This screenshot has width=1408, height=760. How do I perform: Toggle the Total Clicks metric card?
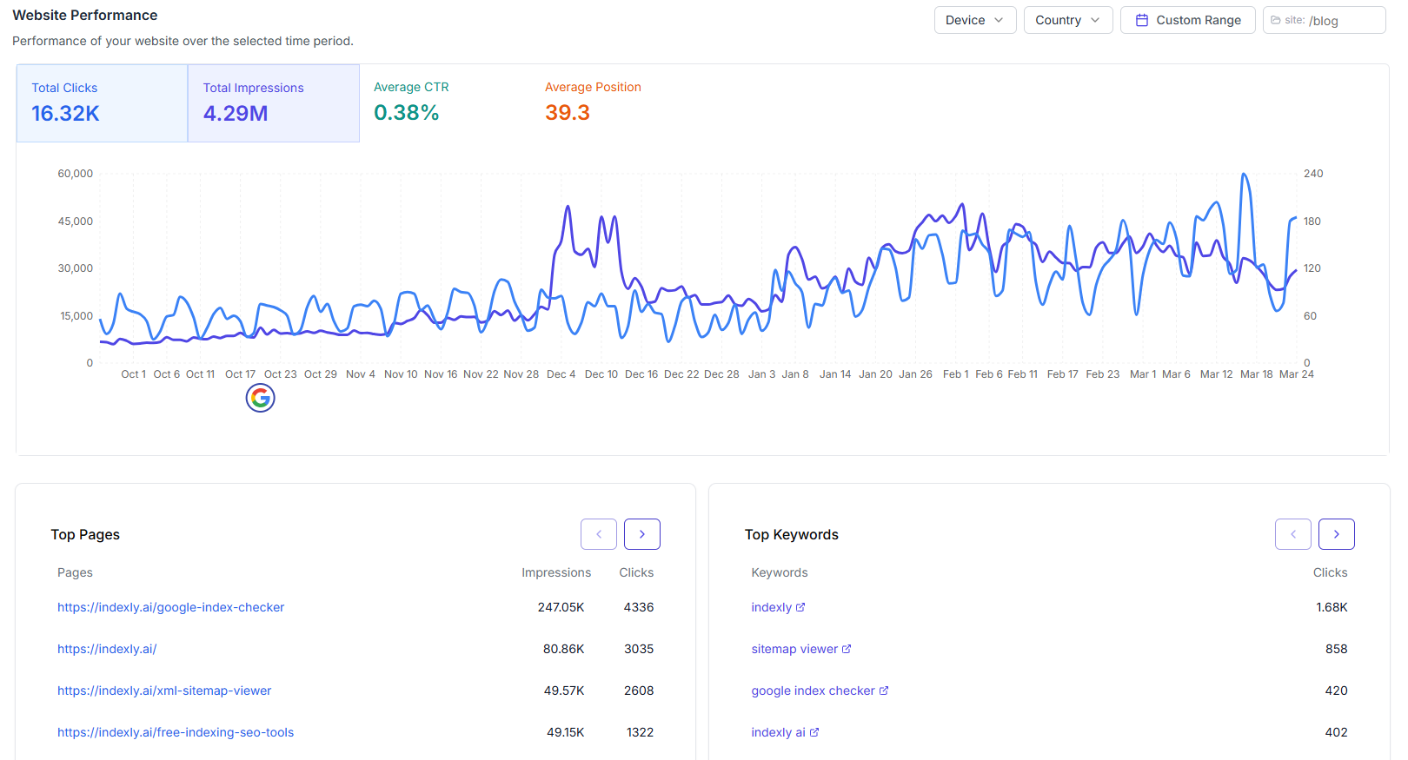[x=102, y=102]
